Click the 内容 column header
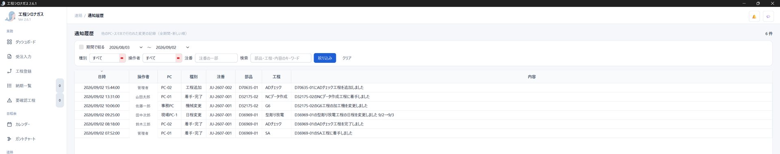 (x=531, y=77)
